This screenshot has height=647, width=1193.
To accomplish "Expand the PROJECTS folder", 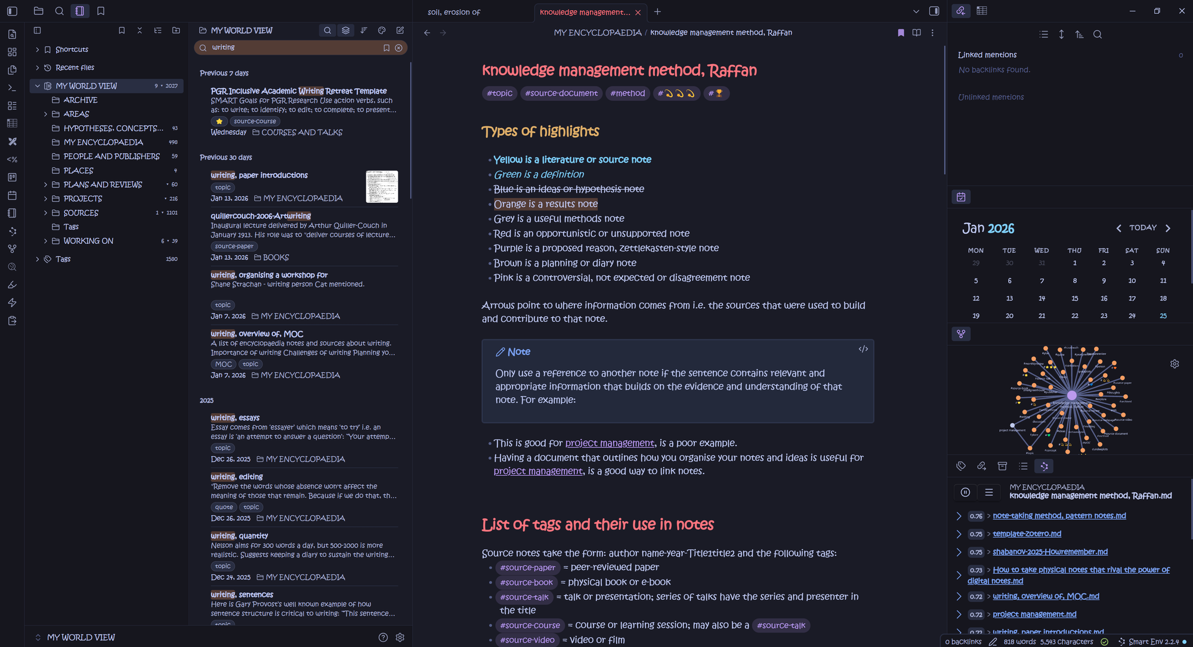I will point(45,199).
